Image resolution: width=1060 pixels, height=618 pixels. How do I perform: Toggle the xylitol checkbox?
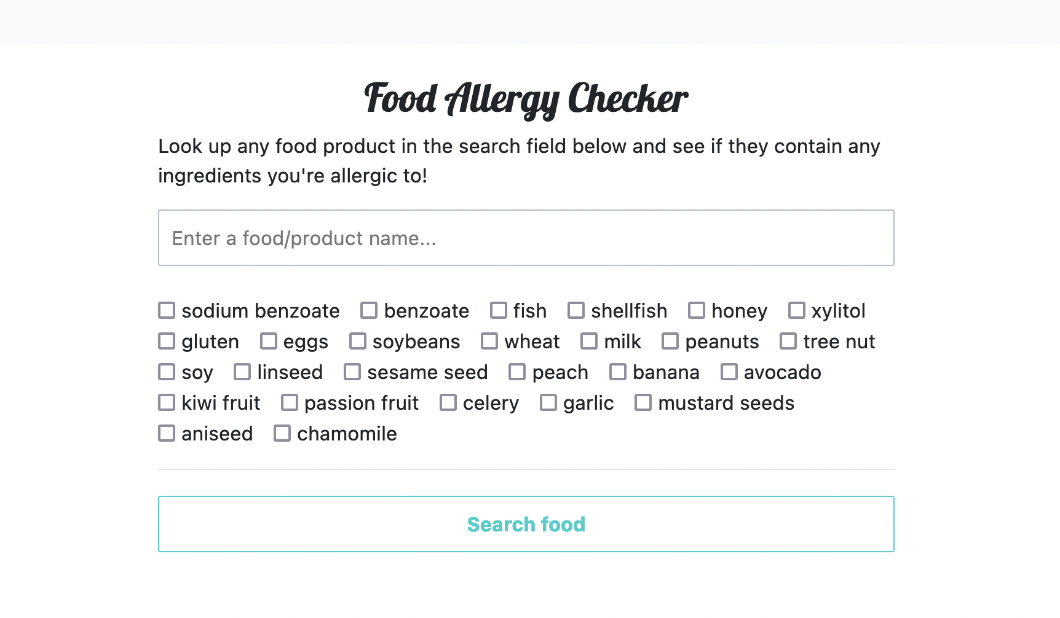coord(797,310)
